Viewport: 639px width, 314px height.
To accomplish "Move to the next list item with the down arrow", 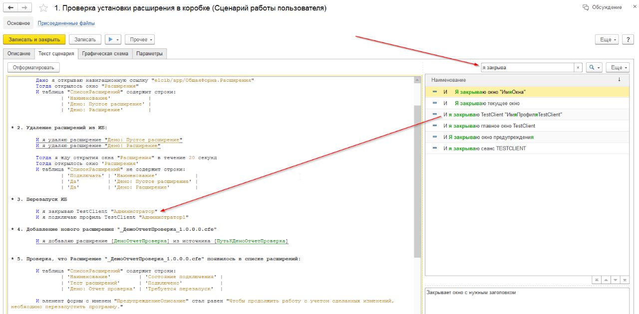I will (x=615, y=280).
